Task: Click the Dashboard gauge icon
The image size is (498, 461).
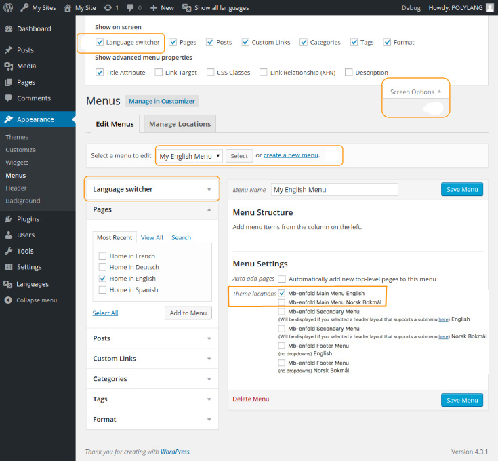Action: click(9, 28)
